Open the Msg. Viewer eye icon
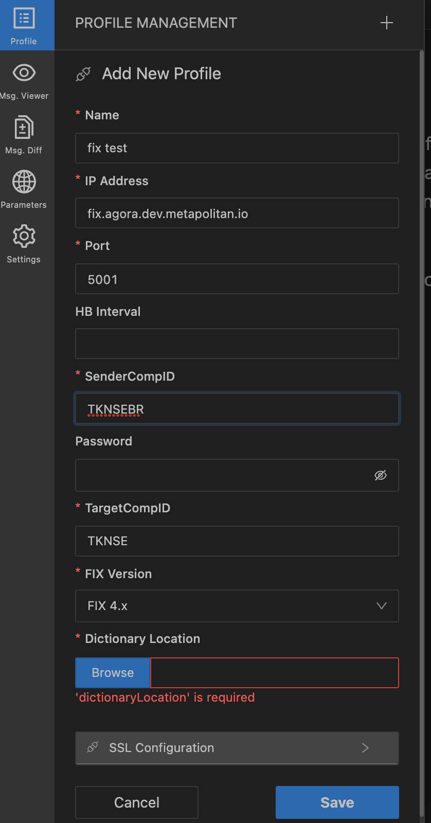 [x=24, y=73]
